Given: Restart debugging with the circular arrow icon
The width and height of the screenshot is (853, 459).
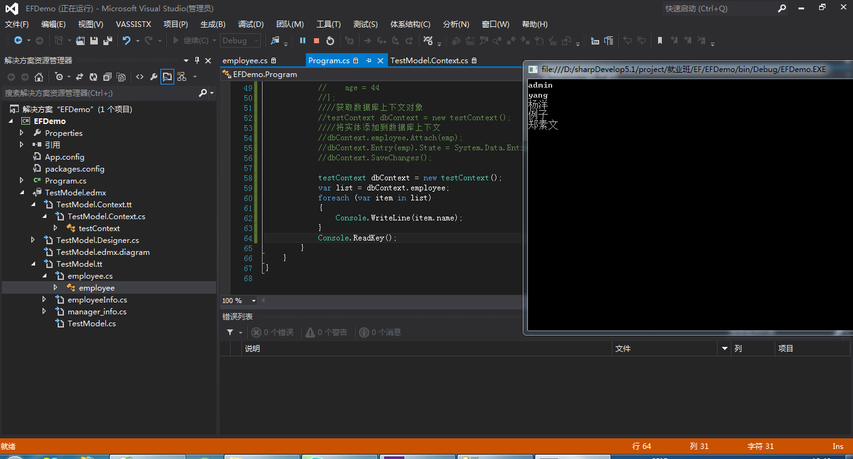Looking at the screenshot, I should coord(330,41).
